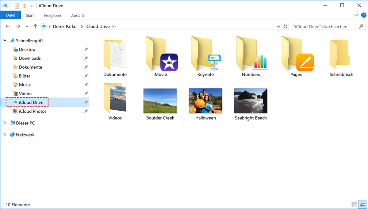
Task: Switch to details list view
Action: coord(354,204)
